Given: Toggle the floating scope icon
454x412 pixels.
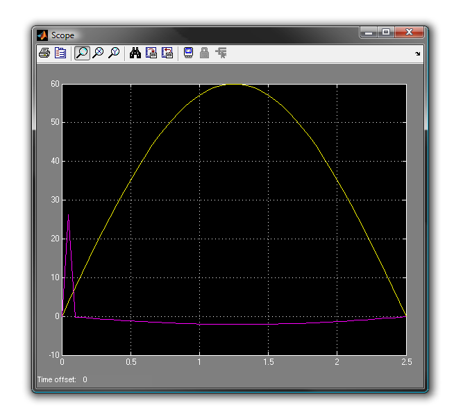Looking at the screenshot, I should pyautogui.click(x=188, y=53).
